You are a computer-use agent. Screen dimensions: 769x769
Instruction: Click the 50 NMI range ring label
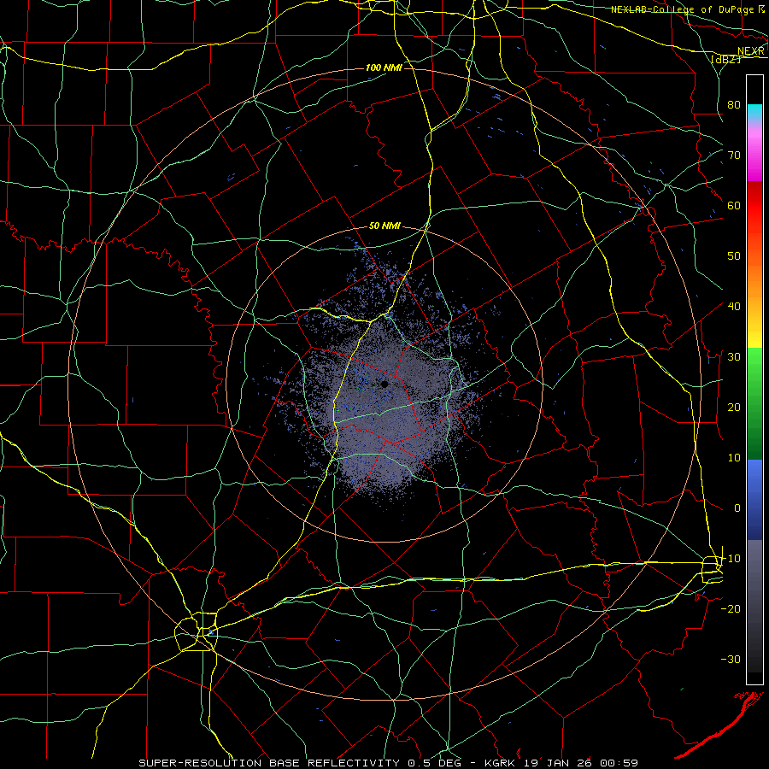click(x=384, y=226)
